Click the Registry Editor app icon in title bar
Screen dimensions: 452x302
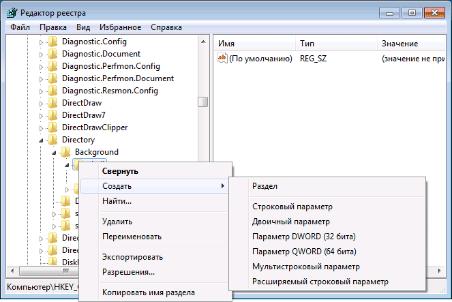(x=12, y=13)
